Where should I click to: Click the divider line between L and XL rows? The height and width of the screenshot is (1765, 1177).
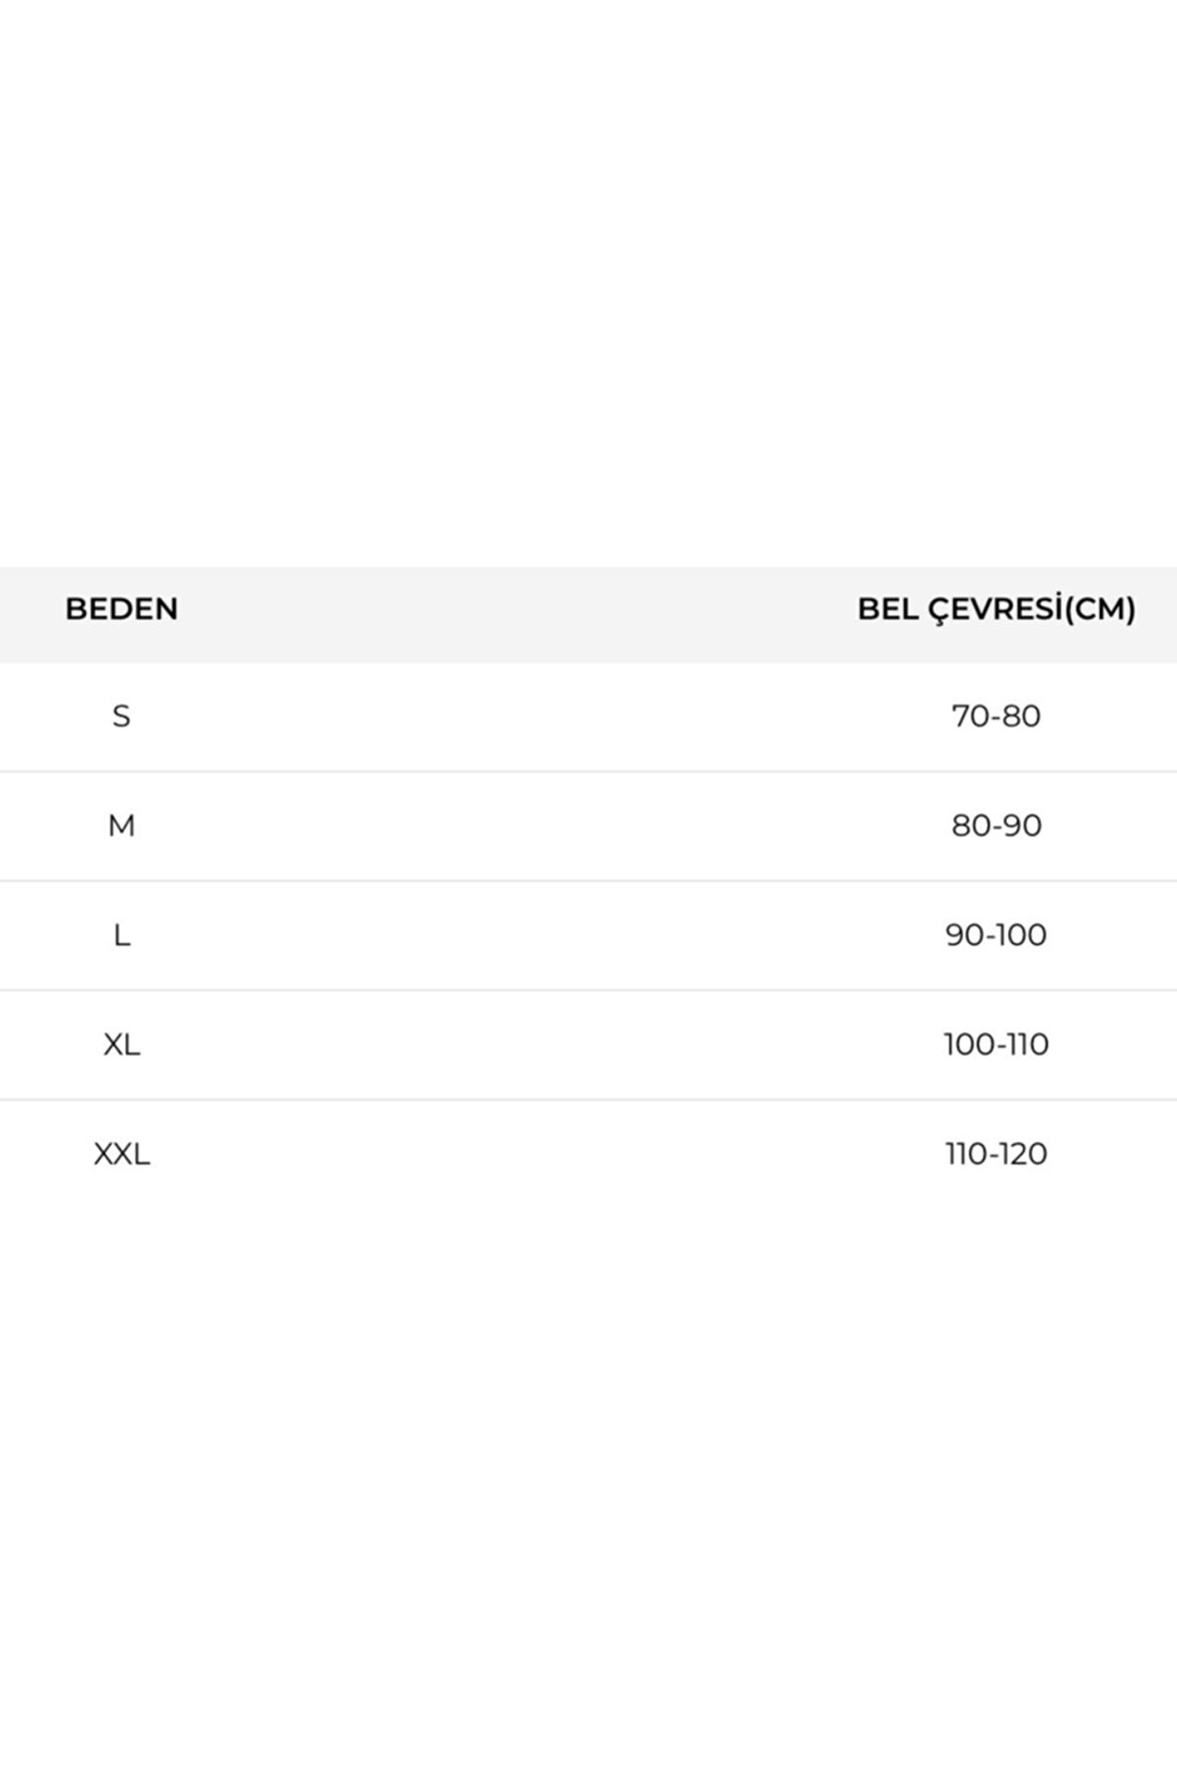coord(588,990)
